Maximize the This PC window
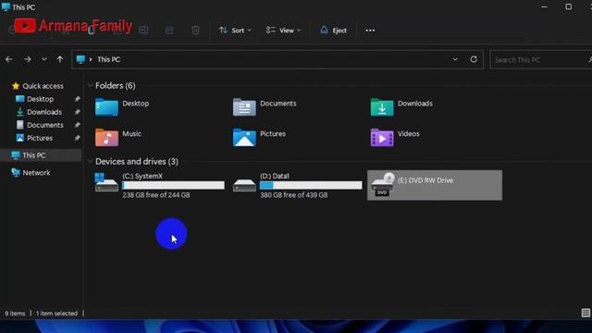This screenshot has height=333, width=592. pos(569,6)
